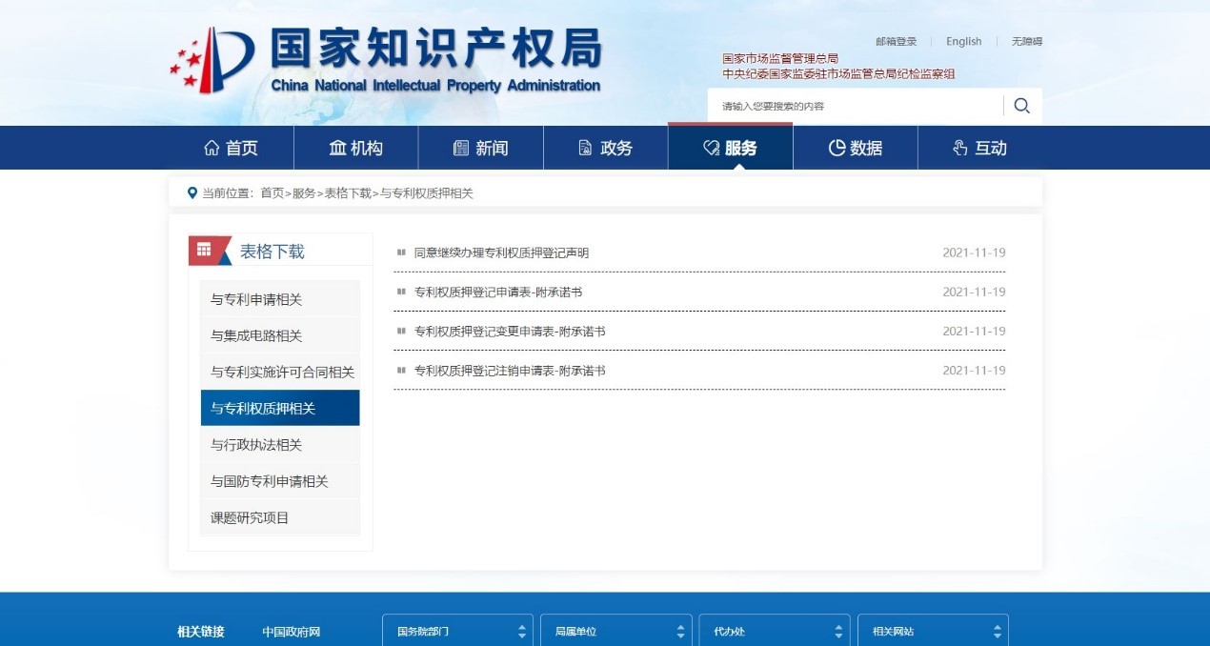Open the 数据 navigation tab

click(856, 148)
